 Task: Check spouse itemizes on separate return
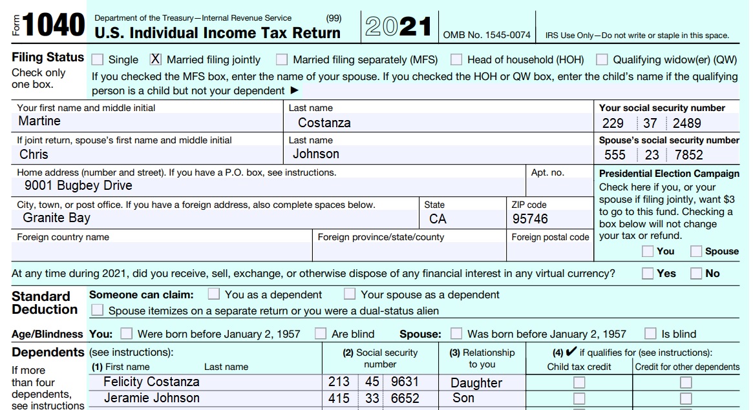point(98,309)
